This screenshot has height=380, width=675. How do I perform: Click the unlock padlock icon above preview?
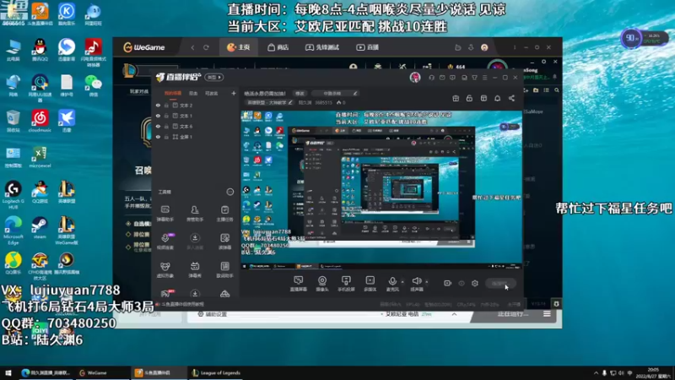pyautogui.click(x=469, y=98)
